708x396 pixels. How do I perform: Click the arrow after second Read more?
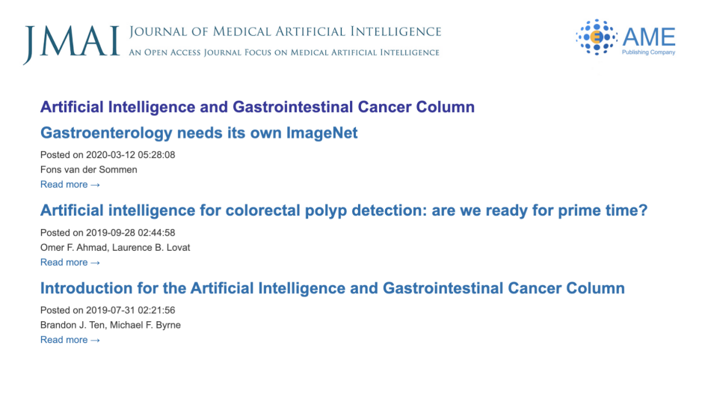point(95,263)
